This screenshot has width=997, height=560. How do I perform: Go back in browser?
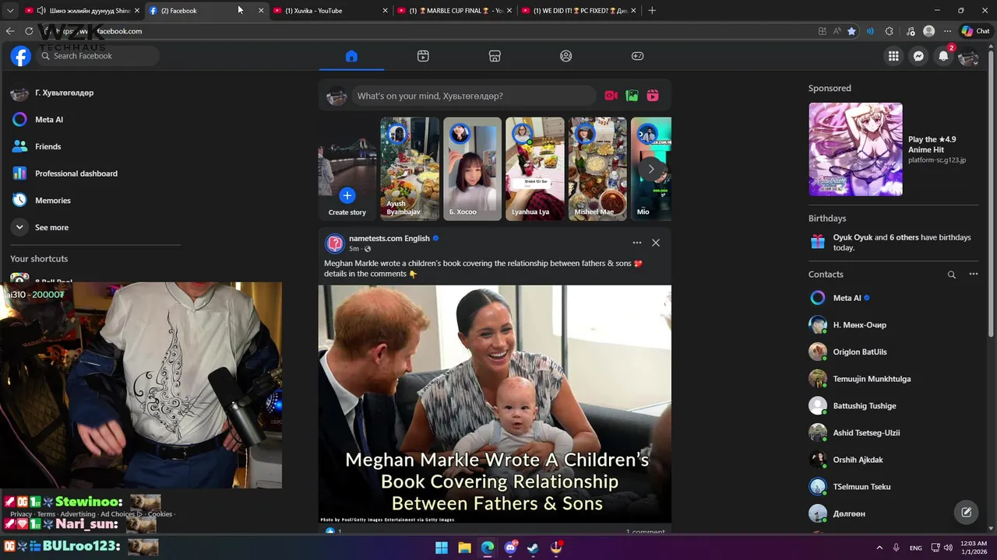point(10,31)
